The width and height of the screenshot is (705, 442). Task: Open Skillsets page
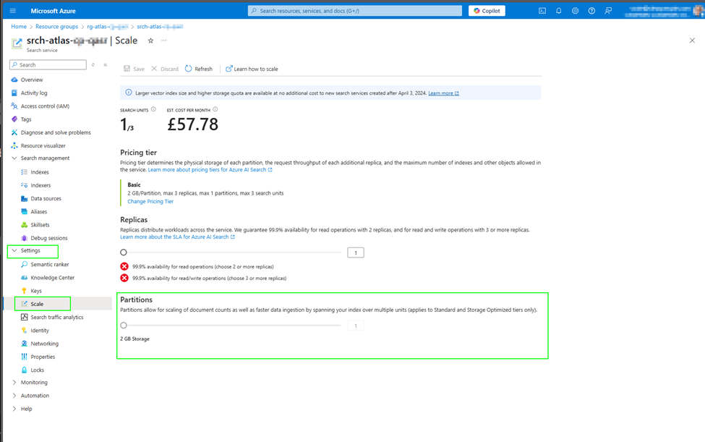(x=40, y=225)
